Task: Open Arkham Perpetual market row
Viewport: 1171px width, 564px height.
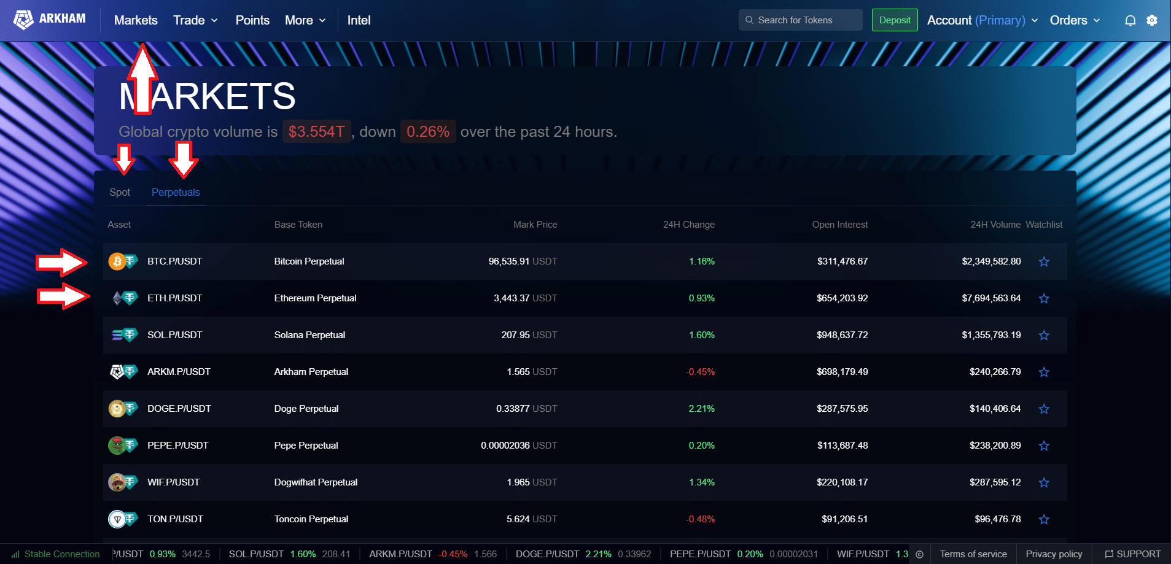Action: coord(585,372)
